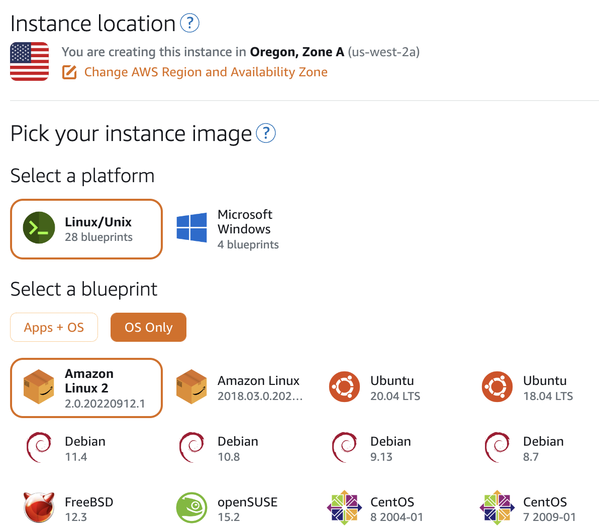Select the Microsoft Windows logo icon
Viewport: 599px width, 532px height.
click(191, 228)
